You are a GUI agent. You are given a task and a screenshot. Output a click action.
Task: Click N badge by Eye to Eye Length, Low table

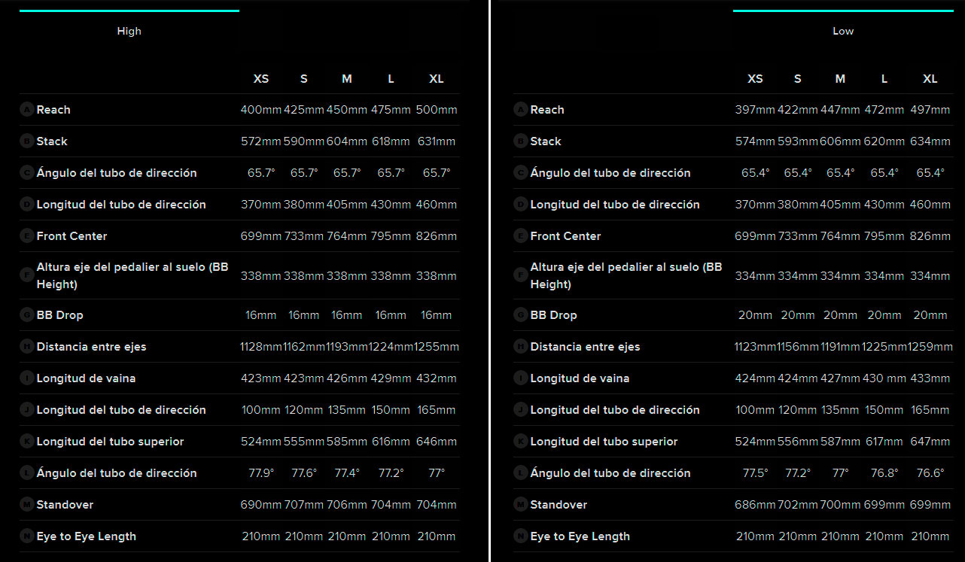(521, 536)
